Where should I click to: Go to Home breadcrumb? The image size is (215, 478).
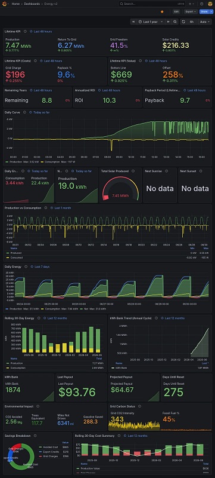[15, 4]
